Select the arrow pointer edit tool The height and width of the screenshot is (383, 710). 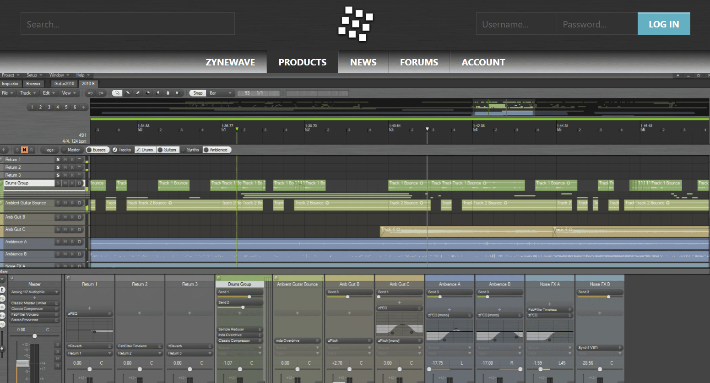point(117,93)
